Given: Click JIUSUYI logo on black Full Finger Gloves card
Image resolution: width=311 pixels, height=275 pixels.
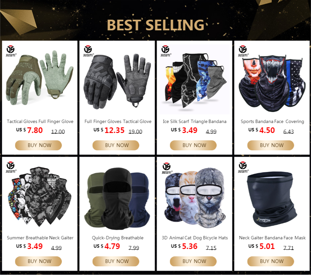Looking at the screenshot, I should [88, 51].
